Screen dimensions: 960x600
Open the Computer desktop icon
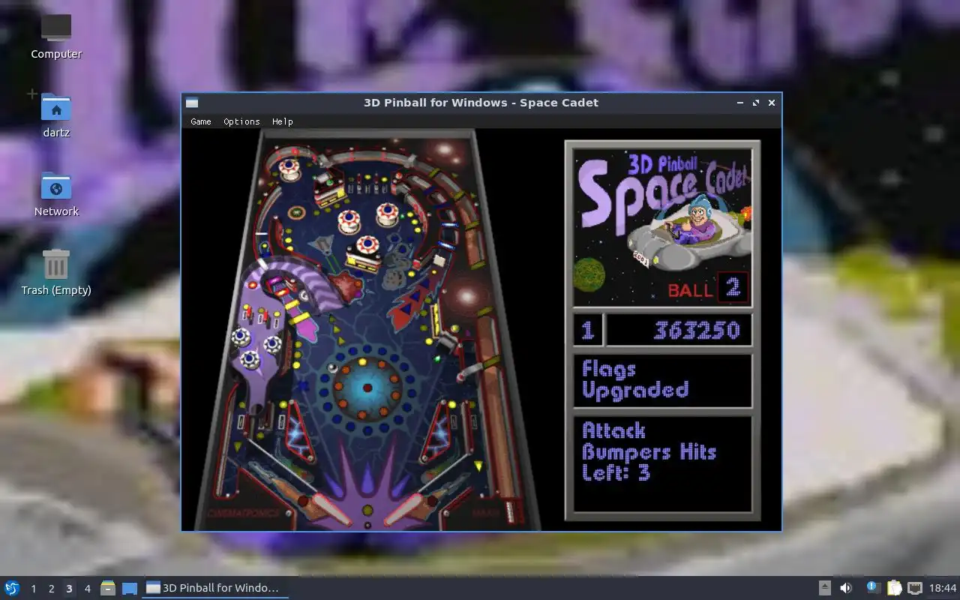[x=56, y=36]
